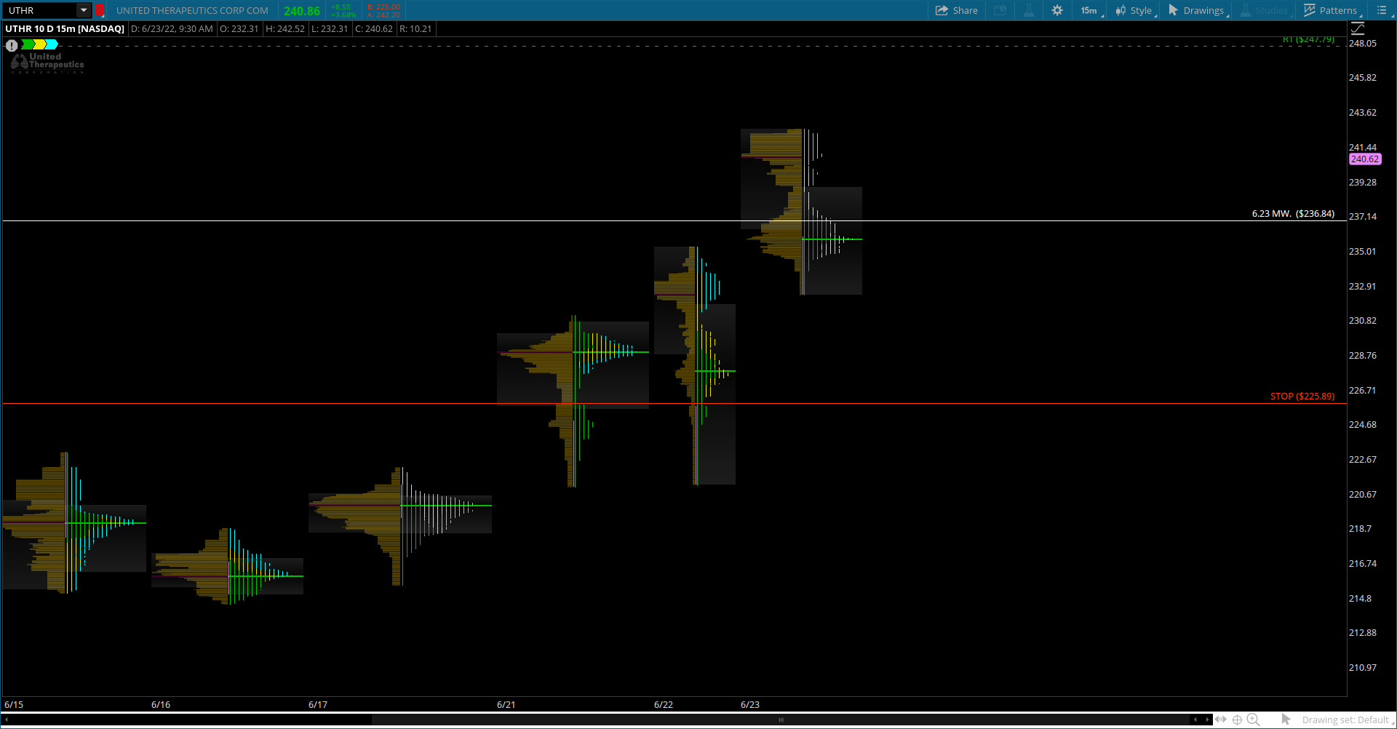
Task: Click the horizontal time scrollbar thumb
Action: [x=781, y=720]
